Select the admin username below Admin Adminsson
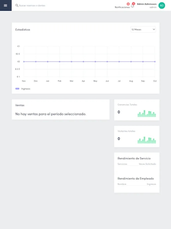 click(x=154, y=7)
